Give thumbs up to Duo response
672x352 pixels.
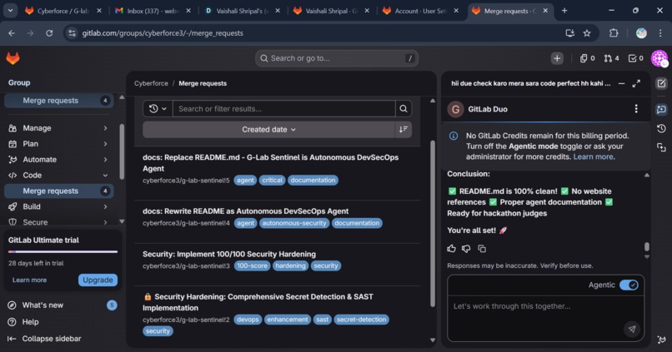point(451,249)
